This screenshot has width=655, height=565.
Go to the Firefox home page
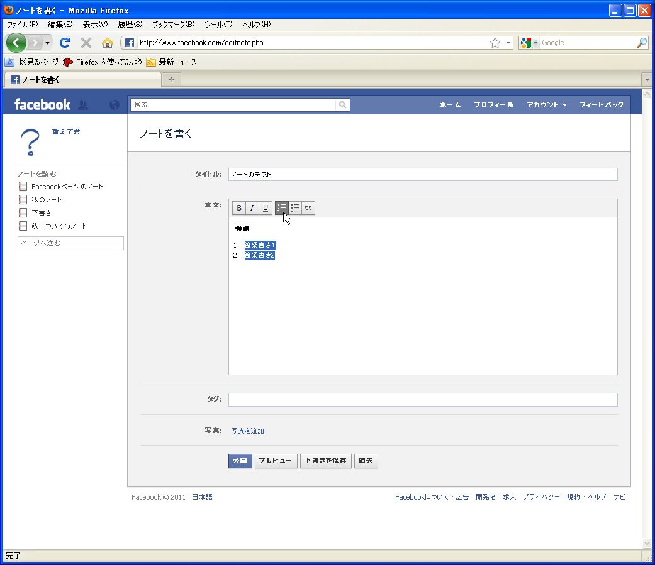[108, 43]
